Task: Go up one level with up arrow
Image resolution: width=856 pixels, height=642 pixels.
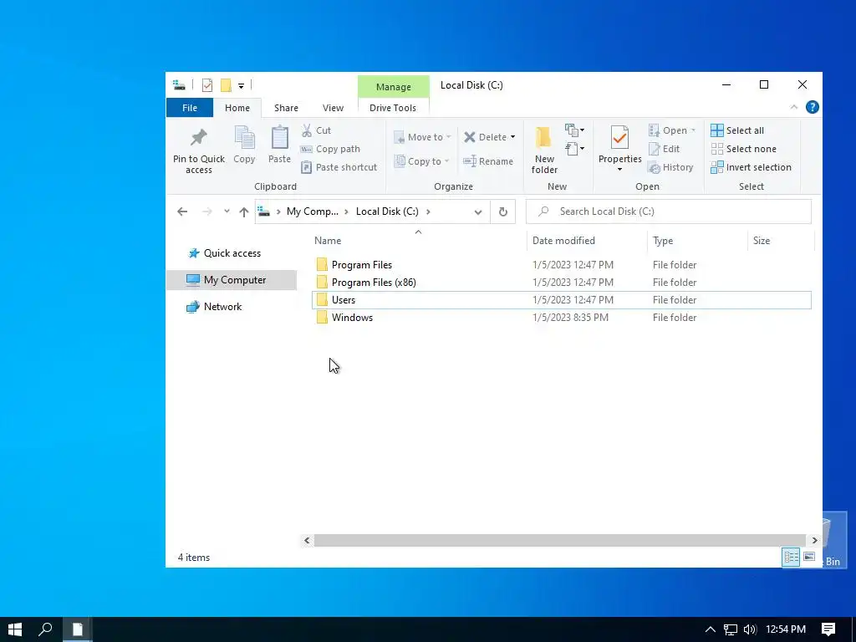Action: (x=244, y=211)
